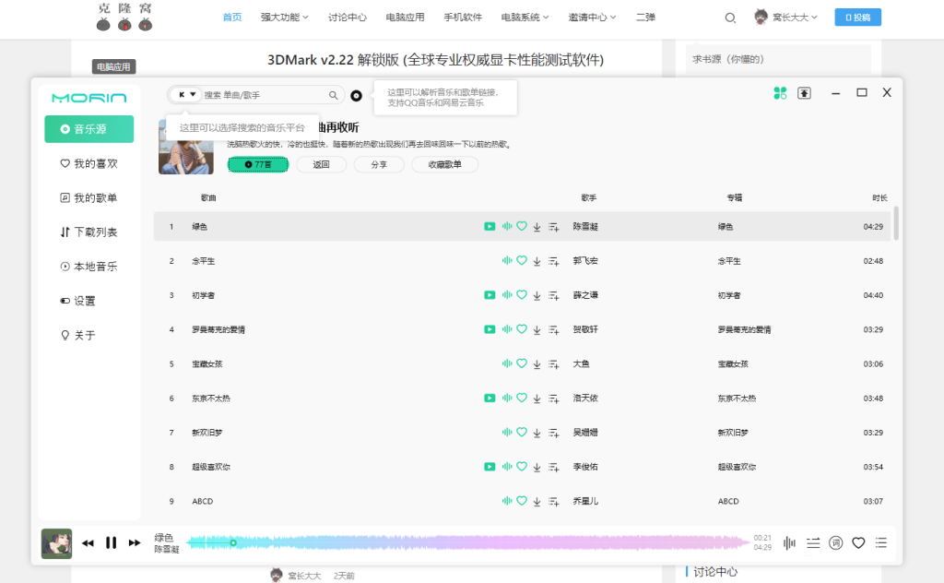Image resolution: width=944 pixels, height=583 pixels.
Task: Open 讨论中心 in website navigation
Action: (347, 18)
